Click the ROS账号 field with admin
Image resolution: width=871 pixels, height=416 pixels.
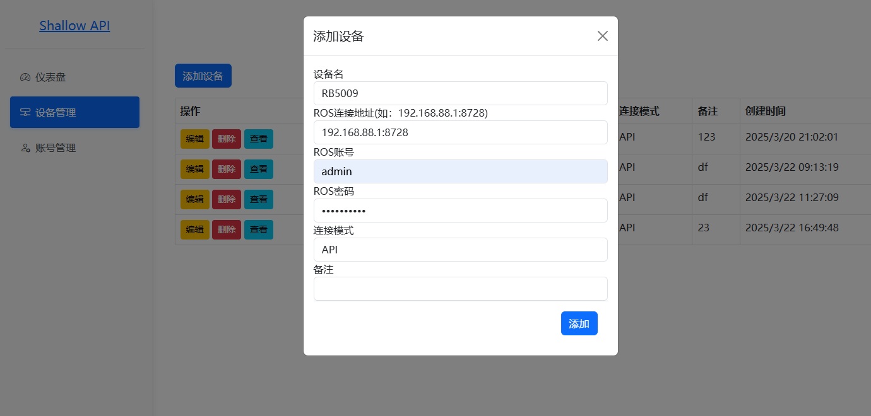(x=461, y=171)
